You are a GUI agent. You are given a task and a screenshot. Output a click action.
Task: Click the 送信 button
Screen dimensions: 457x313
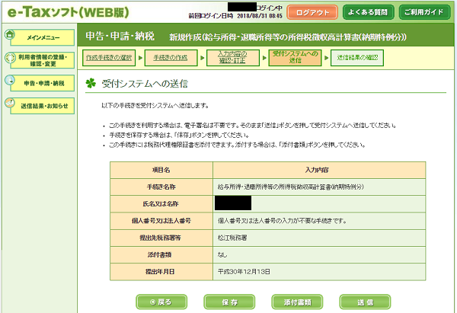point(365,302)
